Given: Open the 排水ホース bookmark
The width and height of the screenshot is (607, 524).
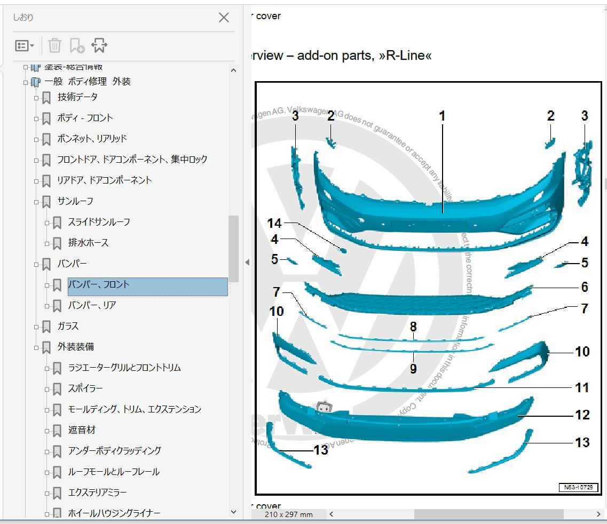Looking at the screenshot, I should [88, 243].
